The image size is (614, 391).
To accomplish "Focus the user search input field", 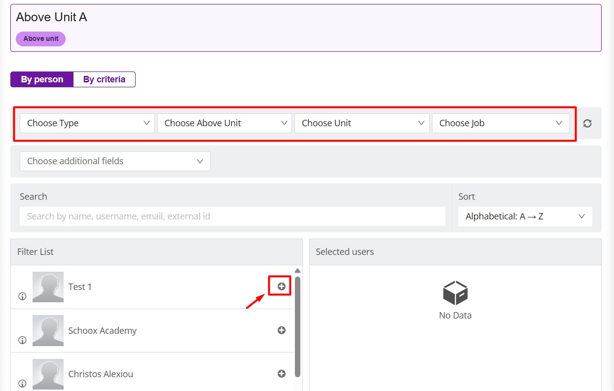I will pyautogui.click(x=232, y=216).
